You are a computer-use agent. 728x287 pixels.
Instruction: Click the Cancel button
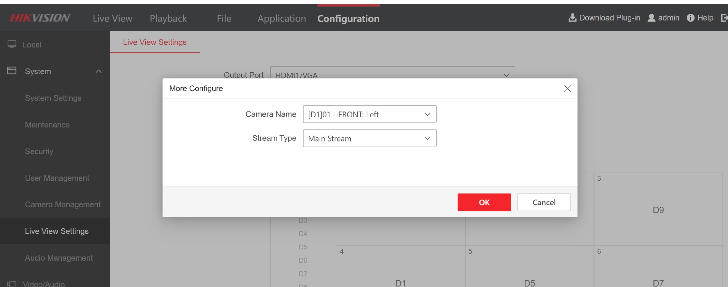pyautogui.click(x=544, y=202)
